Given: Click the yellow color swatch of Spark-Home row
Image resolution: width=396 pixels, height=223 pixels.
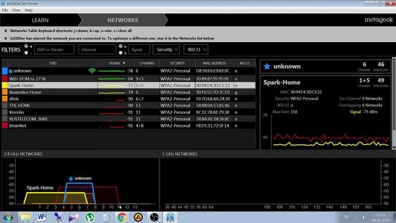Looking at the screenshot, I should (5, 85).
